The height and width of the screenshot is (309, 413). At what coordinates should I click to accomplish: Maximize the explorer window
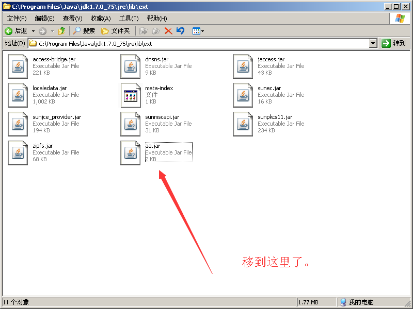click(396, 7)
